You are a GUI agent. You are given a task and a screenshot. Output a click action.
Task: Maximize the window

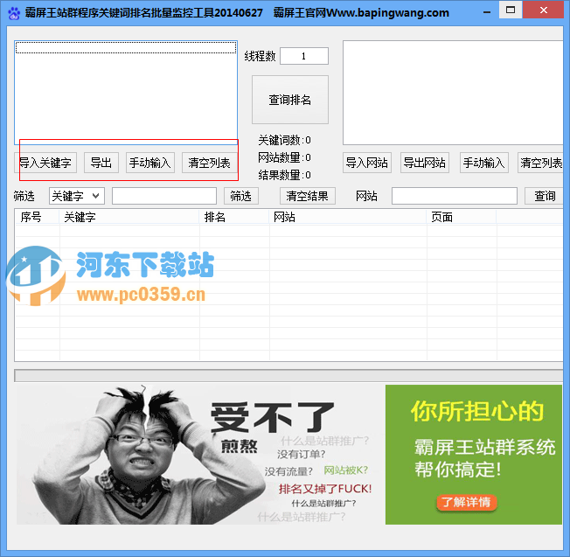point(511,10)
